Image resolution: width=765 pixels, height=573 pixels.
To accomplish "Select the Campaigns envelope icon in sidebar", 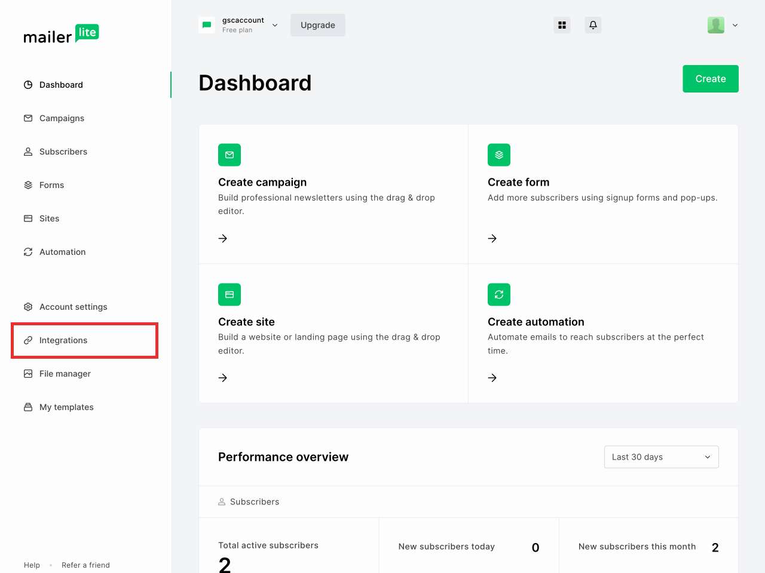I will click(x=28, y=118).
